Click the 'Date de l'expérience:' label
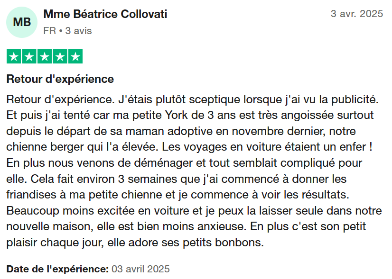Image resolution: width=392 pixels, height=279 pixels. (x=57, y=269)
